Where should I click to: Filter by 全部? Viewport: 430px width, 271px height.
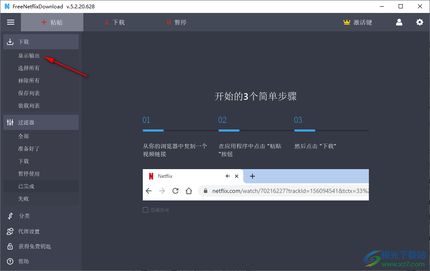(23, 136)
